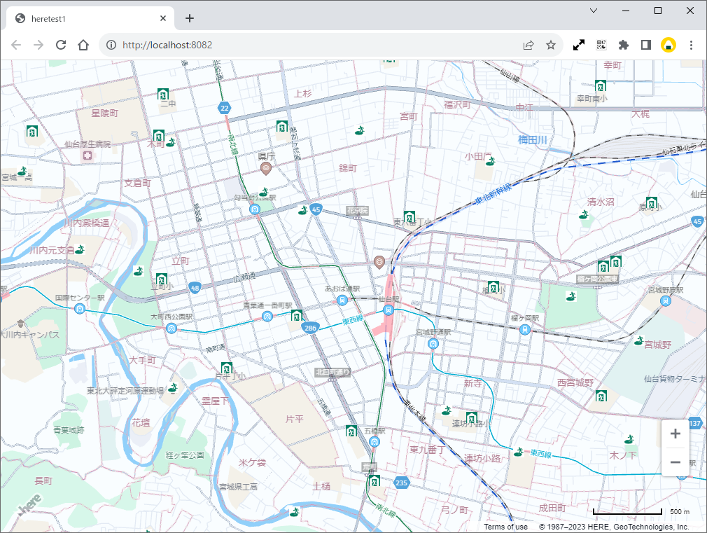Click the HERE copyright notice text
This screenshot has width=707, height=533.
click(x=614, y=527)
